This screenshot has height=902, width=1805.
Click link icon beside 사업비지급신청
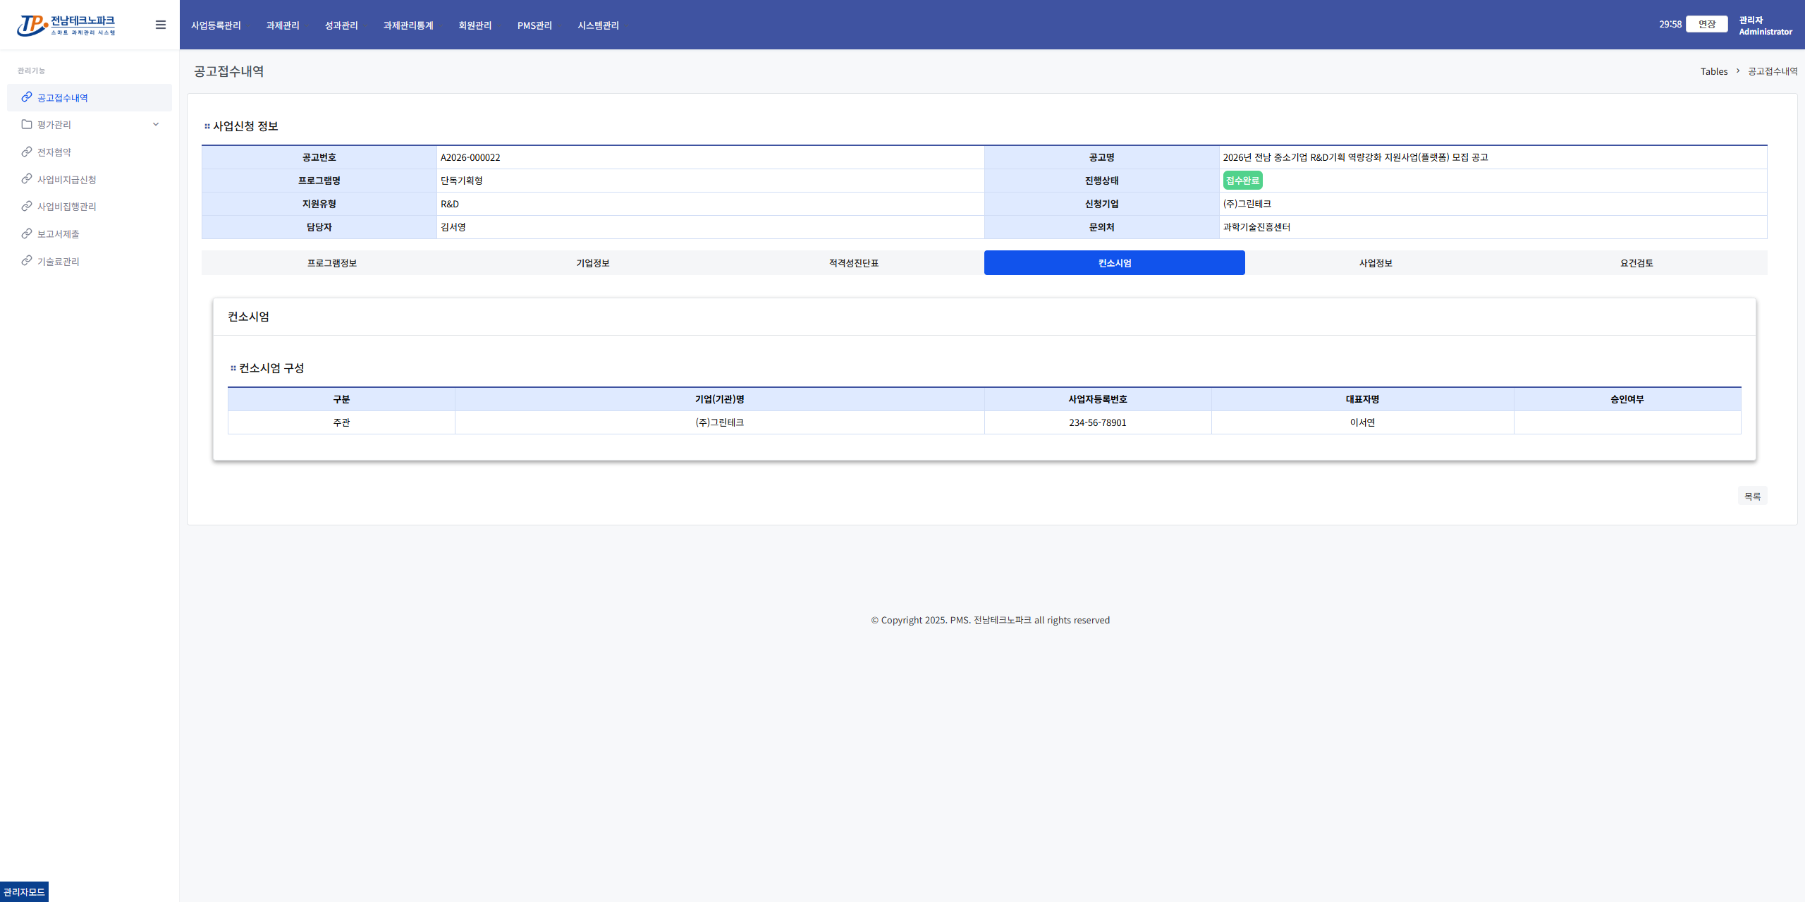coord(27,179)
